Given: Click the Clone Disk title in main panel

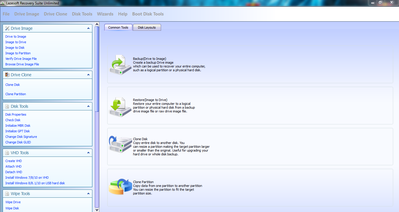Looking at the screenshot, I should coord(140,139).
